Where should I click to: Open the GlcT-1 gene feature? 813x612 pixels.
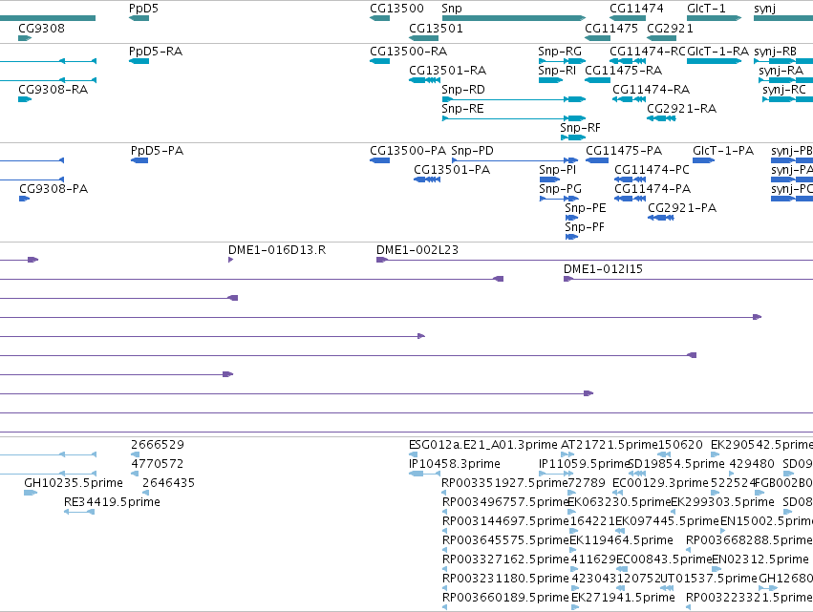coord(714,18)
